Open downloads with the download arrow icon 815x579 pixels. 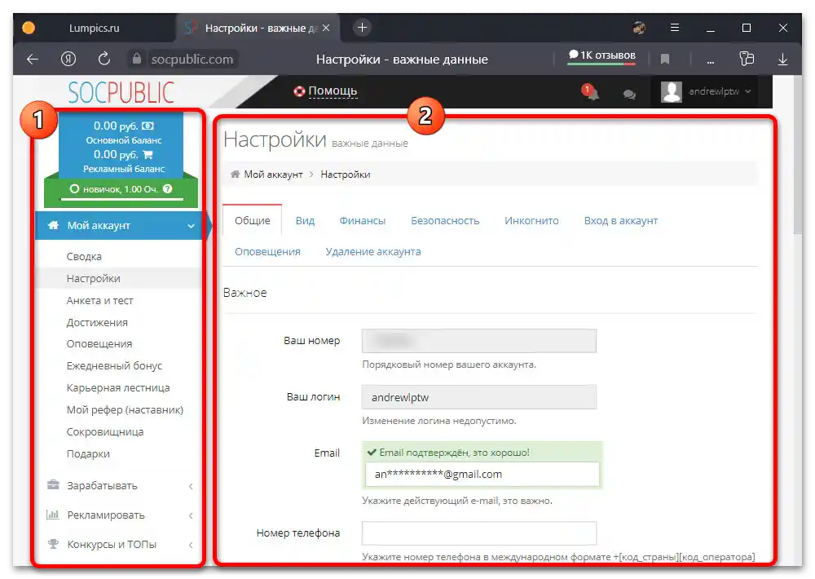coord(782,60)
